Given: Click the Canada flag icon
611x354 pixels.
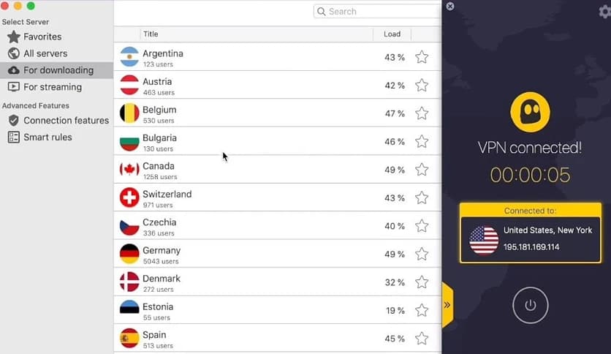Looking at the screenshot, I should [x=129, y=170].
